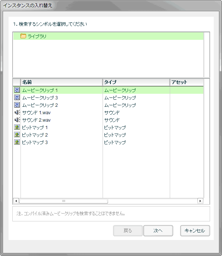Click the サウンド 1.wav speaker icon
The width and height of the screenshot is (222, 256).
17,112
